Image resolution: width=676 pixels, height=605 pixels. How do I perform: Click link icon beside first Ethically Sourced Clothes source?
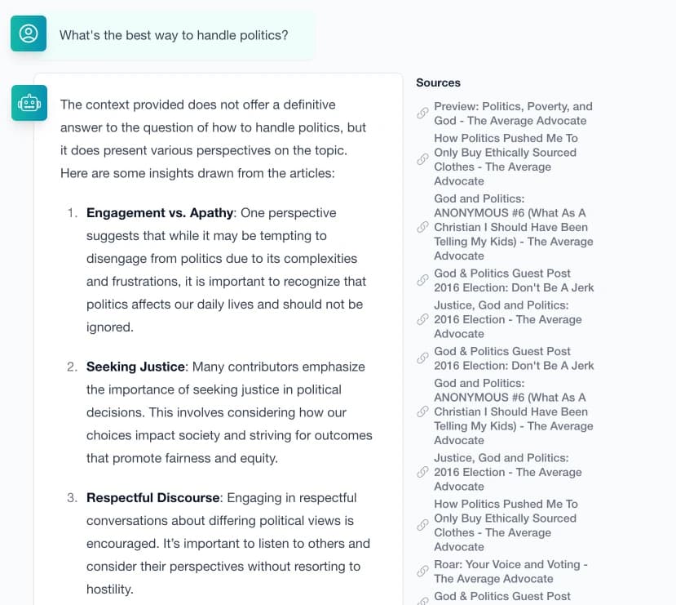pos(422,159)
